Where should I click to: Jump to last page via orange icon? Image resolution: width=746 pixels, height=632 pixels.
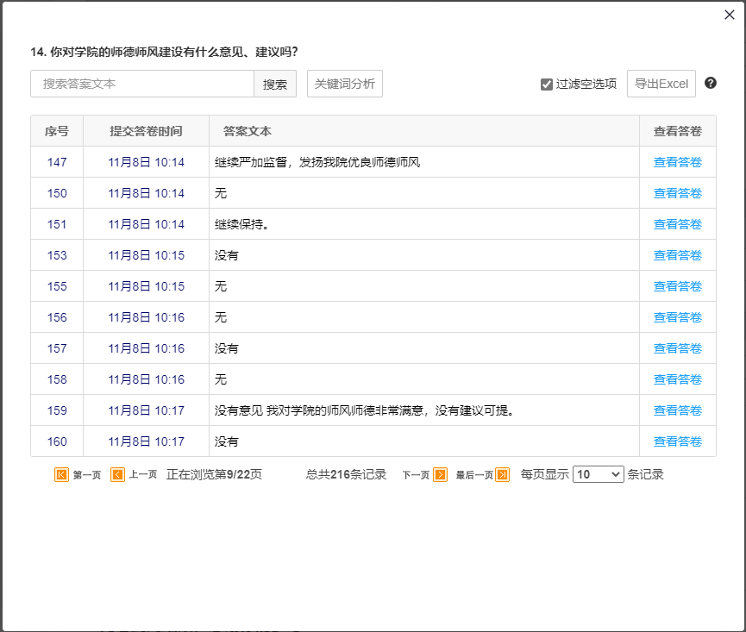pyautogui.click(x=502, y=474)
